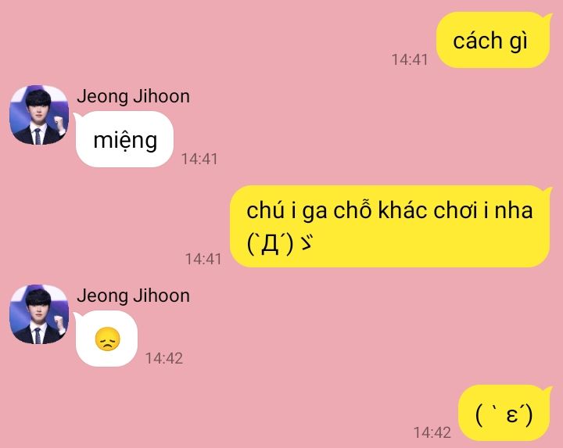Image resolution: width=563 pixels, height=448 pixels.
Task: Open Jeong Jihoon's avatar beside the "miệng" message
Action: coord(39,115)
